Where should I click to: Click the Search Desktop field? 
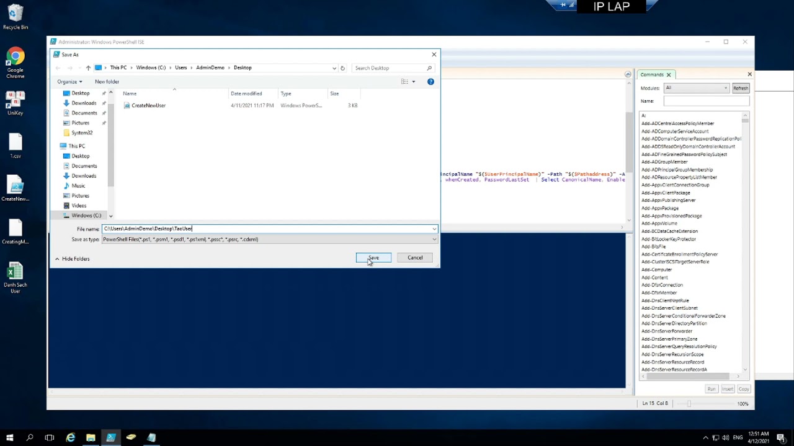(x=388, y=68)
